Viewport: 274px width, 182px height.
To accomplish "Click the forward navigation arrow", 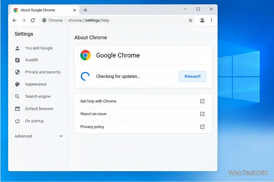I will pyautogui.click(x=24, y=20).
